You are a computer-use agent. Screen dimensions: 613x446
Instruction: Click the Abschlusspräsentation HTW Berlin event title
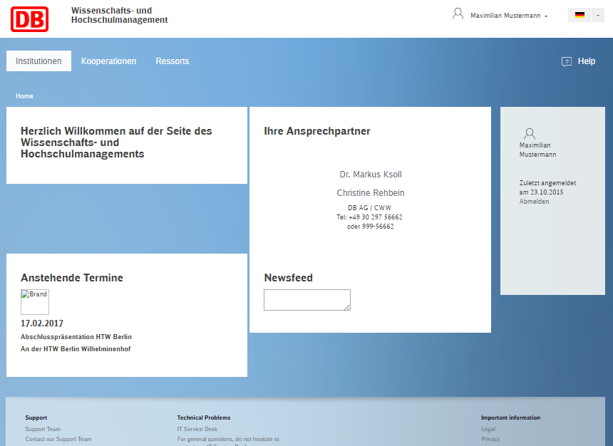tap(76, 337)
